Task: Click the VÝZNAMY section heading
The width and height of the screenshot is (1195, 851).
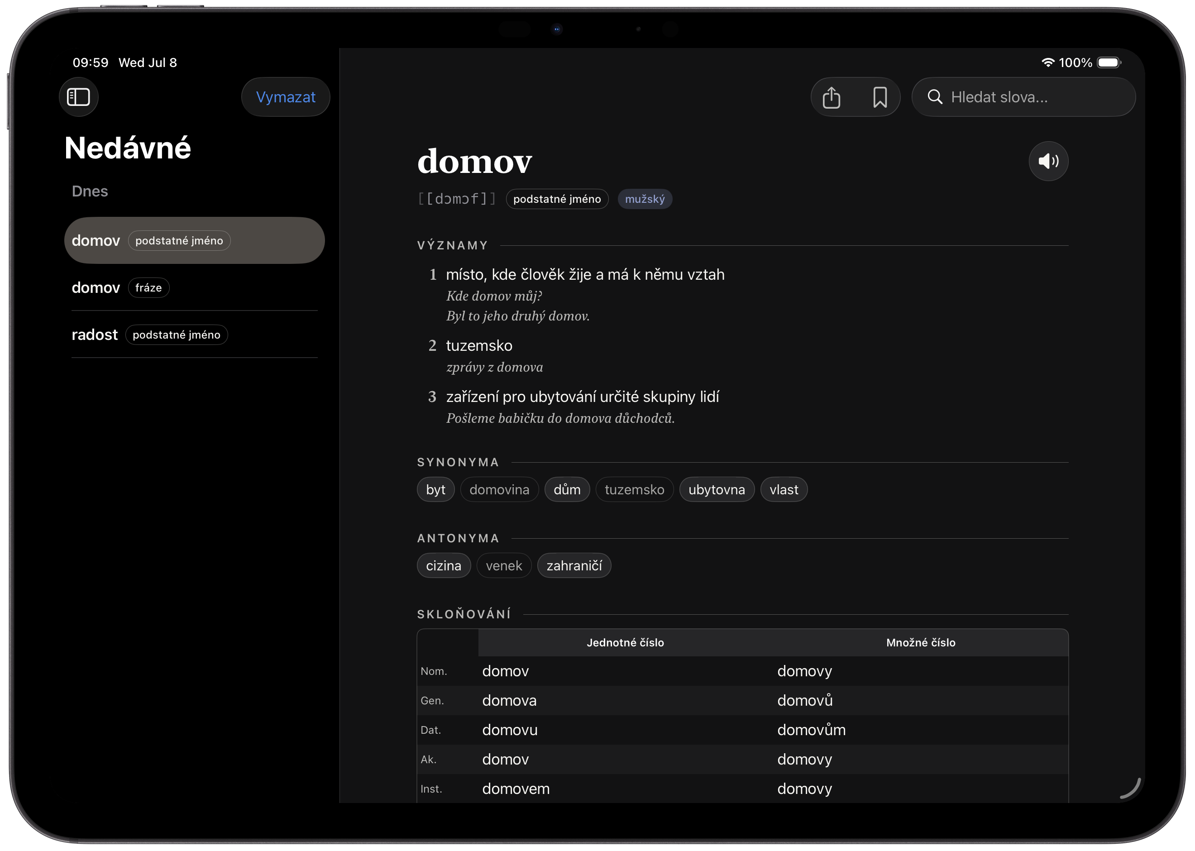Action: coord(453,245)
